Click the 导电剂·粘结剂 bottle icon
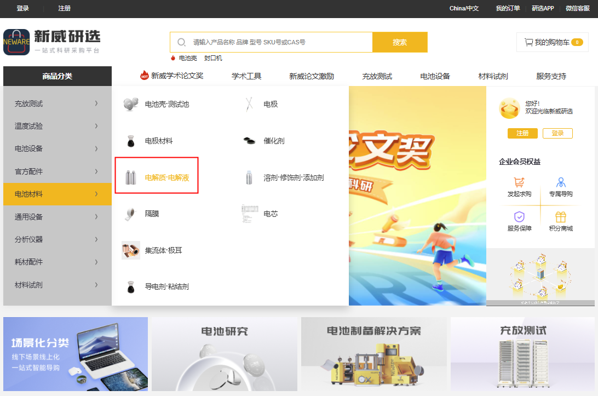598x396 pixels. pyautogui.click(x=131, y=286)
